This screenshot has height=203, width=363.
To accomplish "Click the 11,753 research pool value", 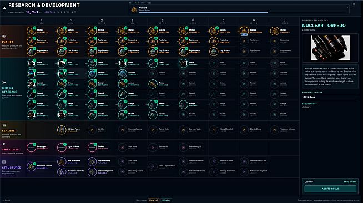I will [32, 12].
